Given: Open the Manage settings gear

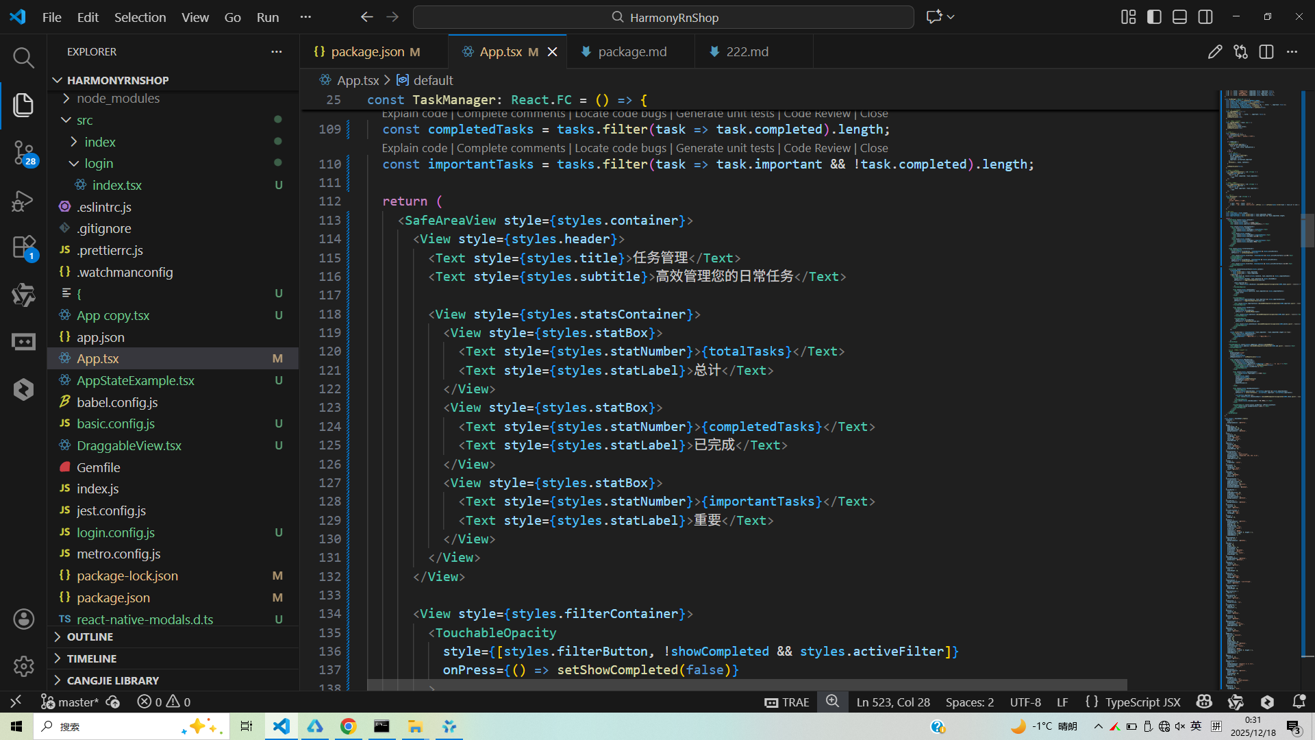Looking at the screenshot, I should [23, 666].
